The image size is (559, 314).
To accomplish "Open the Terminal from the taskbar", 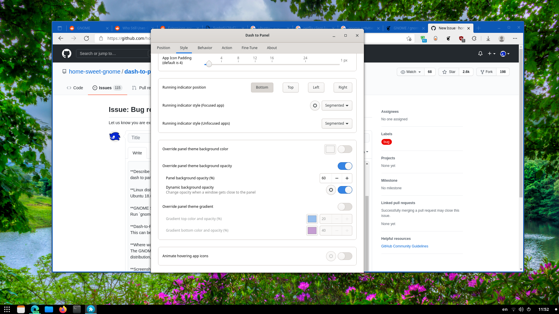I will [77, 309].
